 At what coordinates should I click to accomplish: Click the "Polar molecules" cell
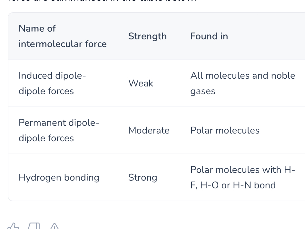tap(225, 130)
